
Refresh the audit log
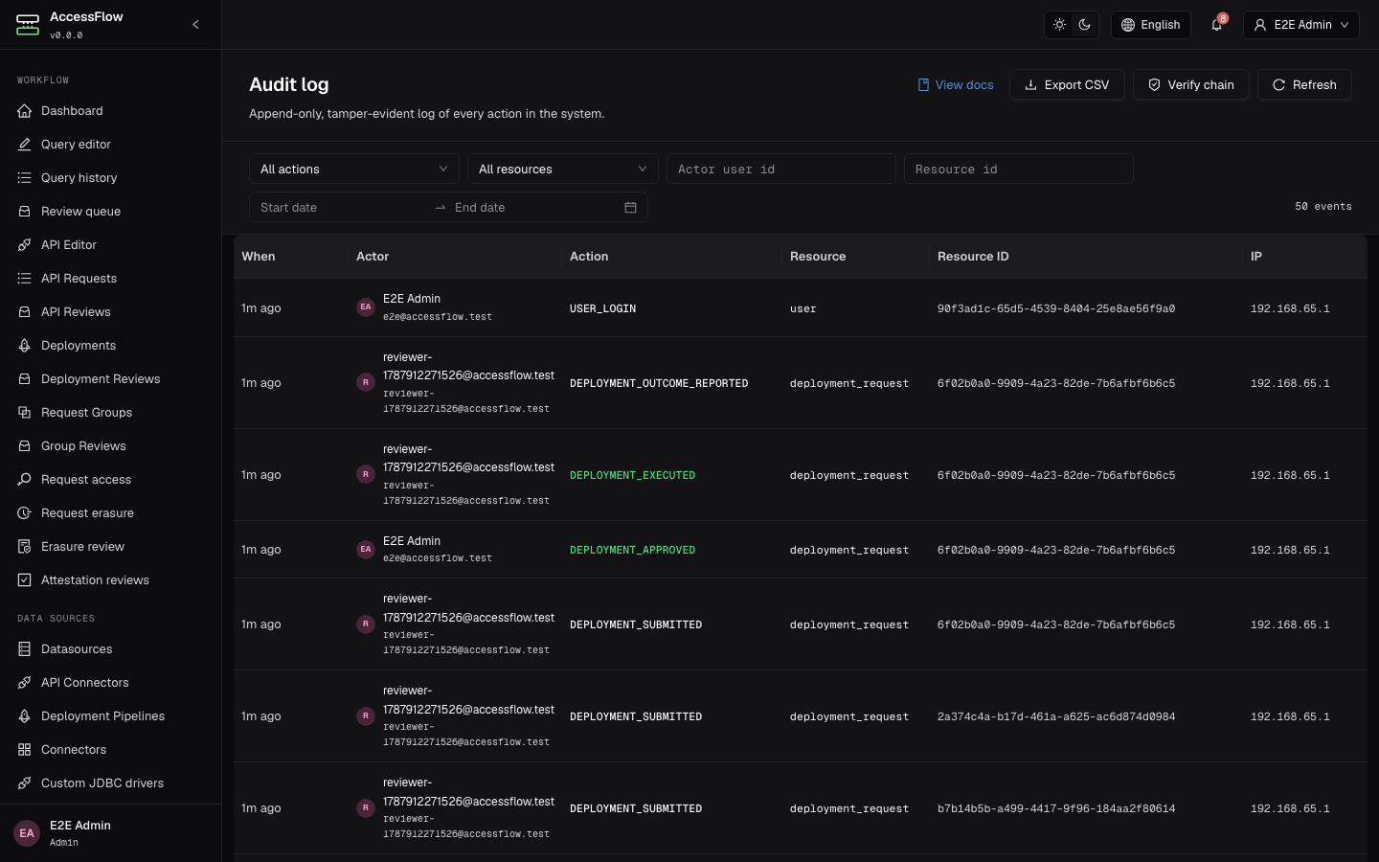[1304, 85]
